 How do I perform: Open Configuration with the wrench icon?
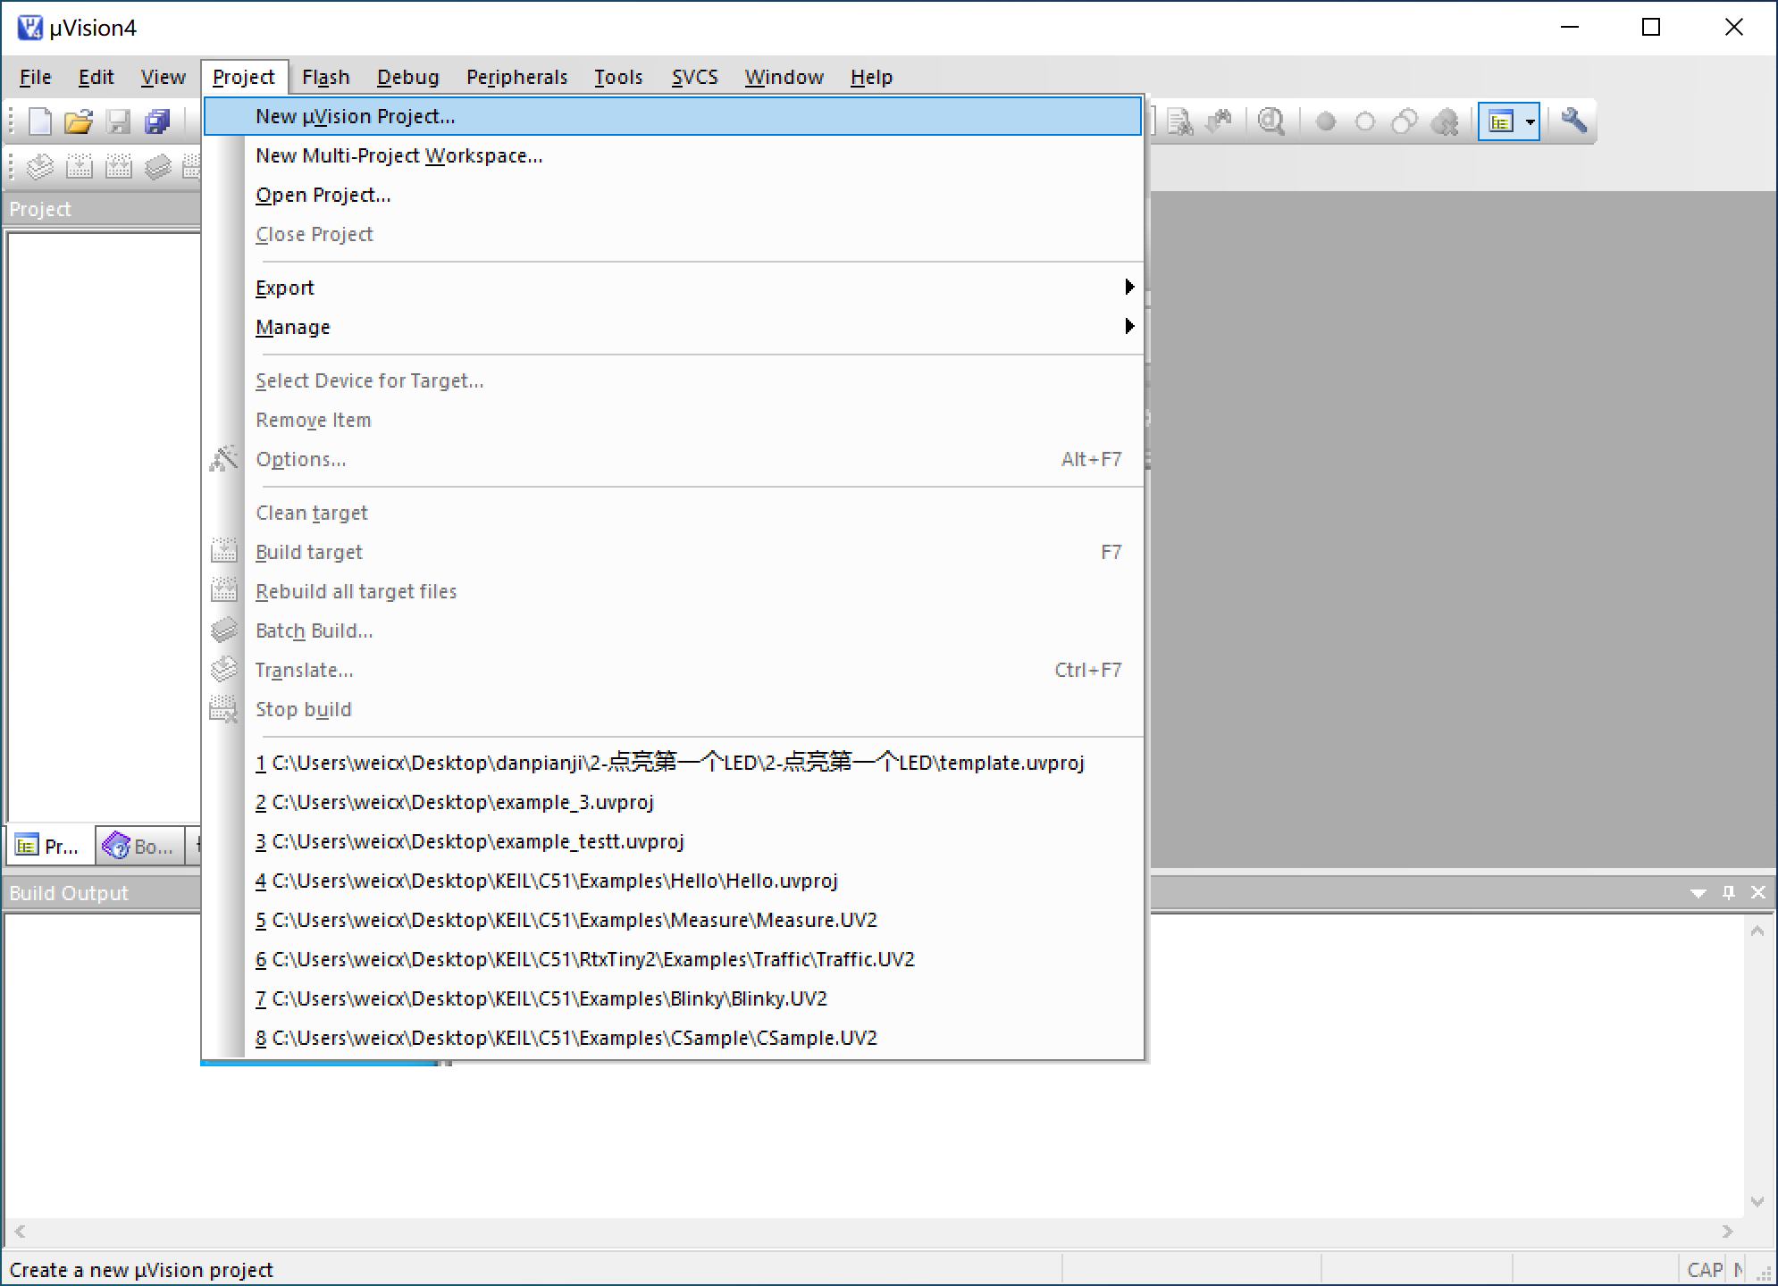1573,121
